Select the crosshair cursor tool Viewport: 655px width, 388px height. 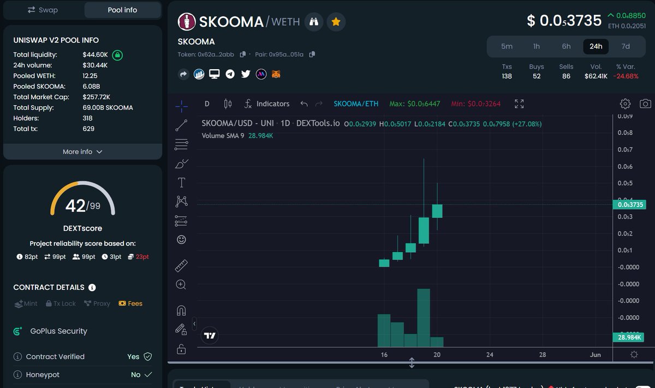coord(181,106)
